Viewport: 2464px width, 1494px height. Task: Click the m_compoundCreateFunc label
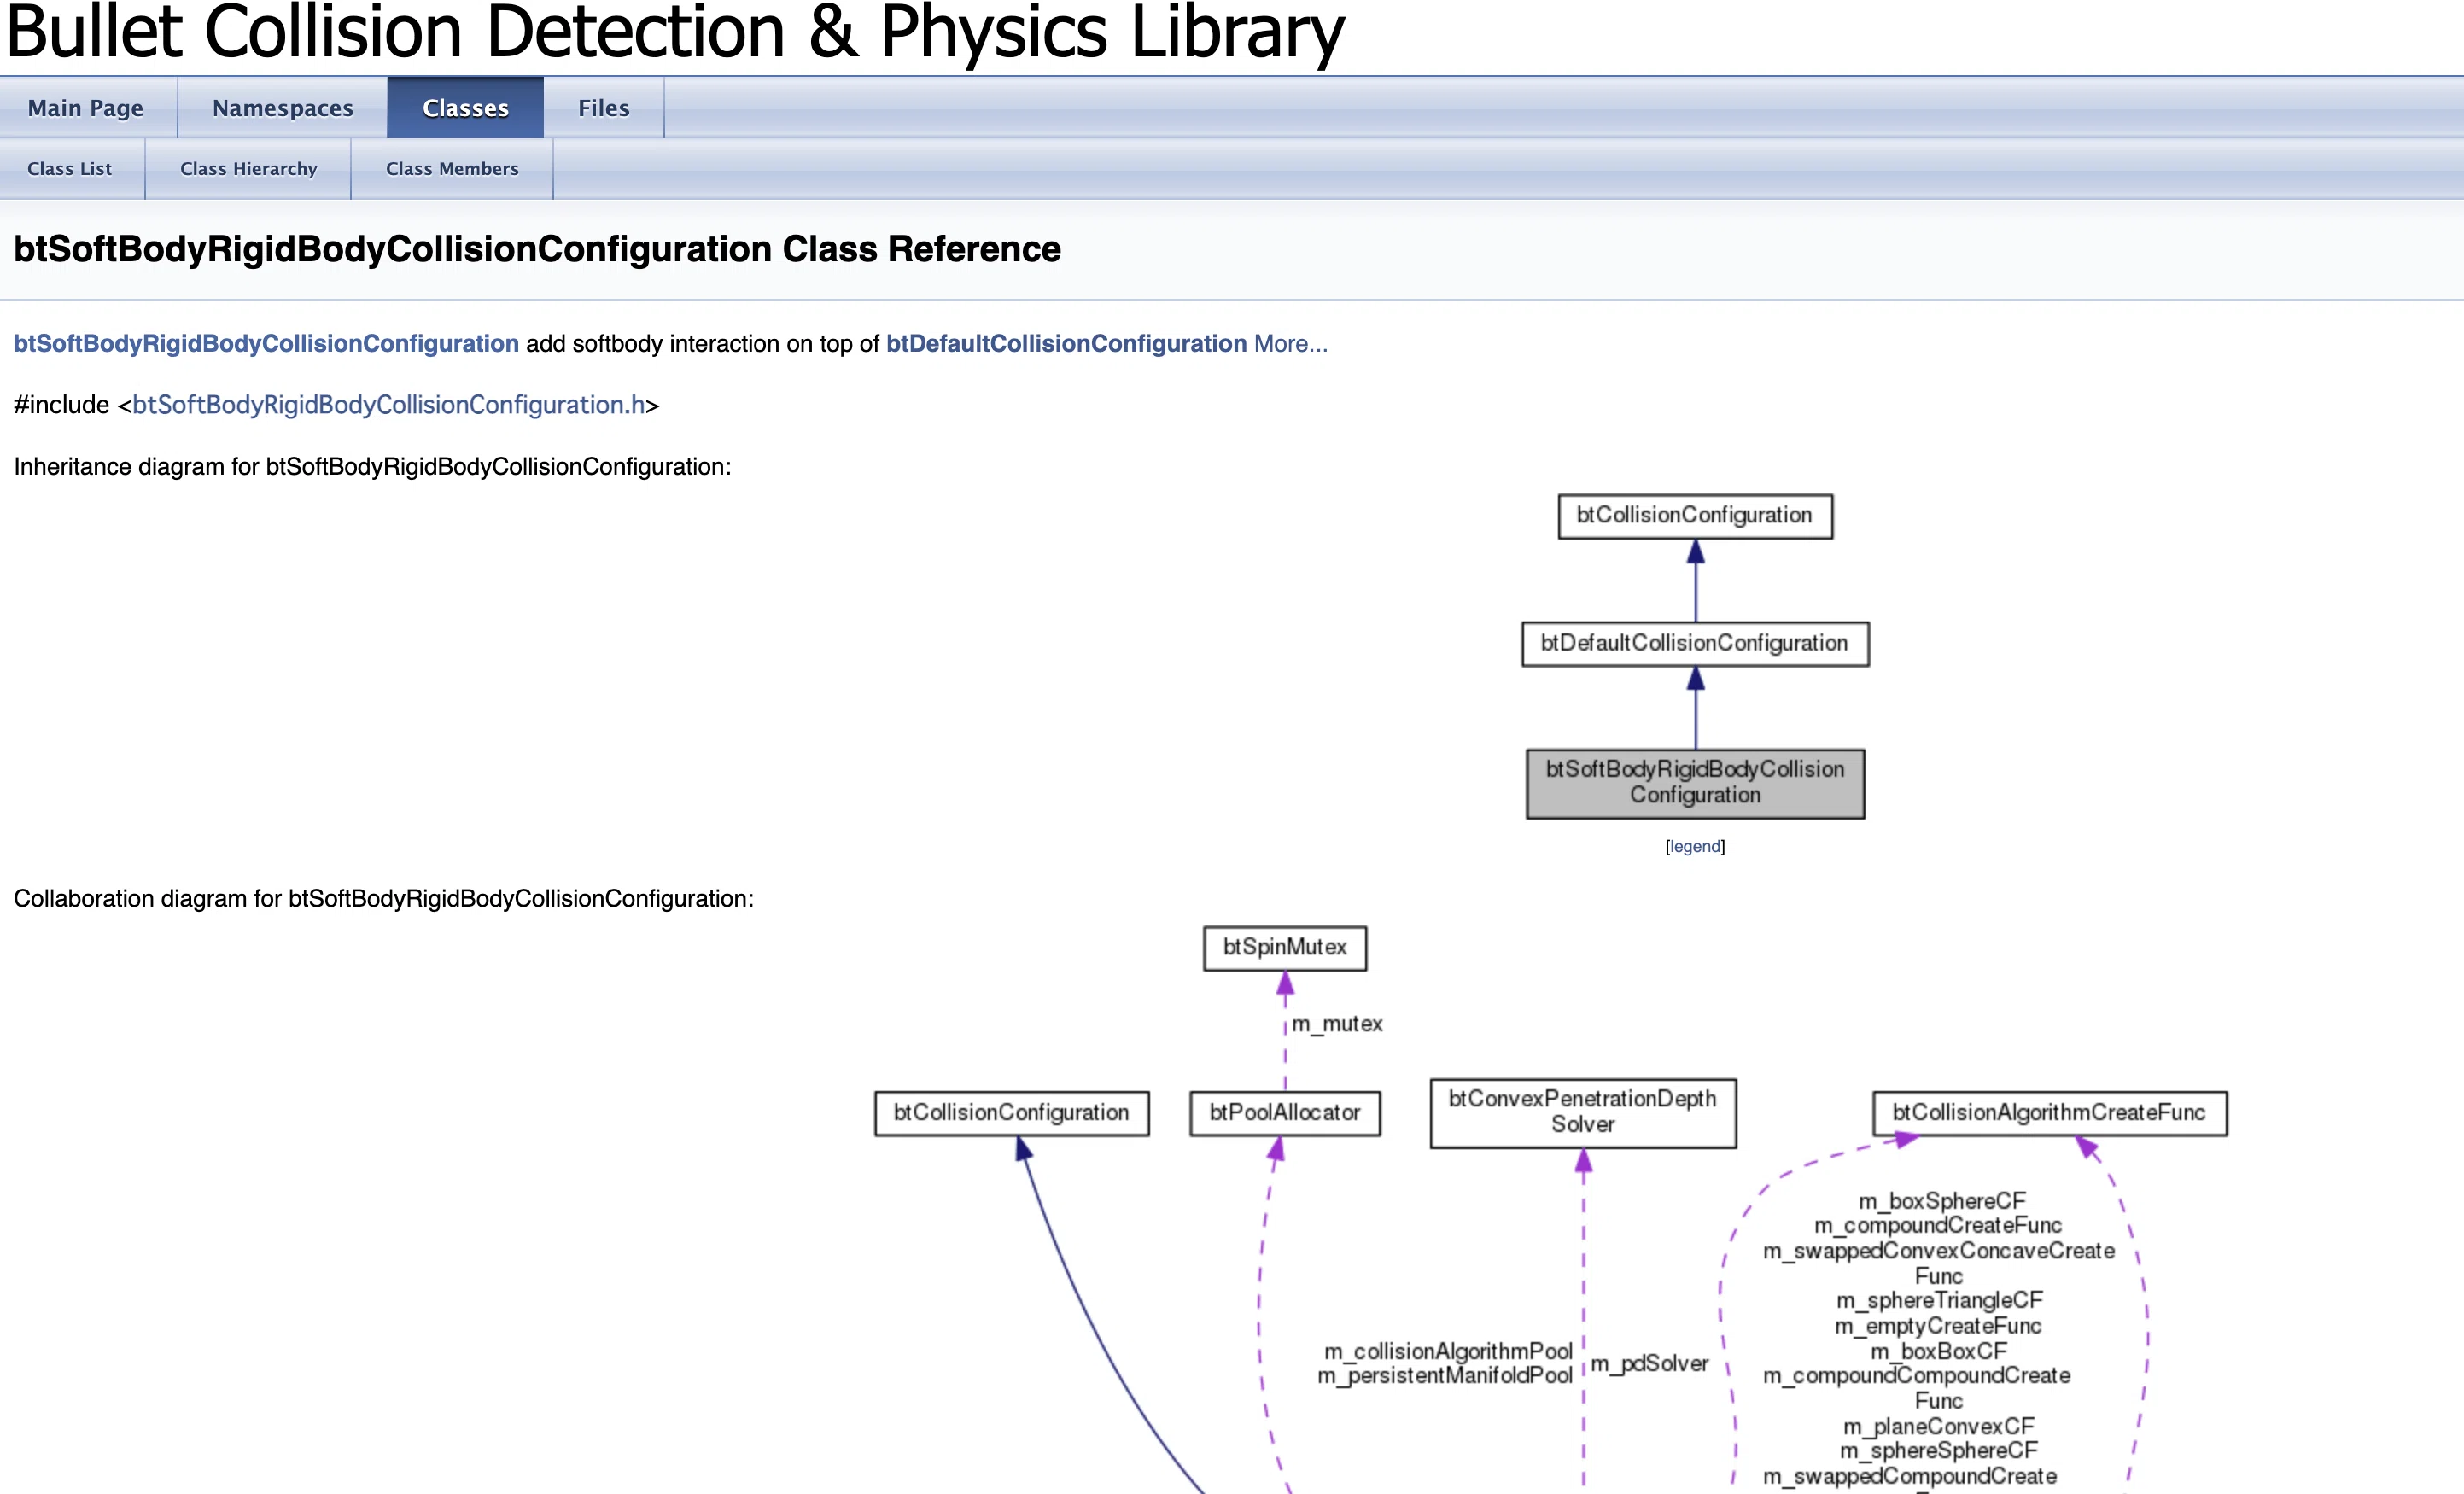(1938, 1226)
